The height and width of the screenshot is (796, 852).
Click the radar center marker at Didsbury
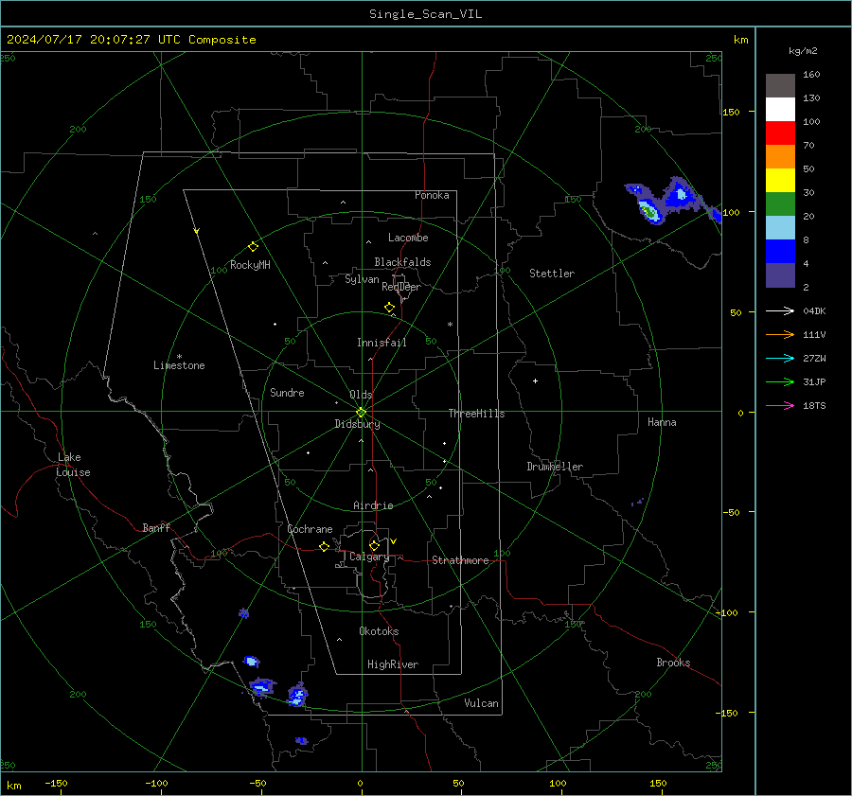tap(361, 412)
